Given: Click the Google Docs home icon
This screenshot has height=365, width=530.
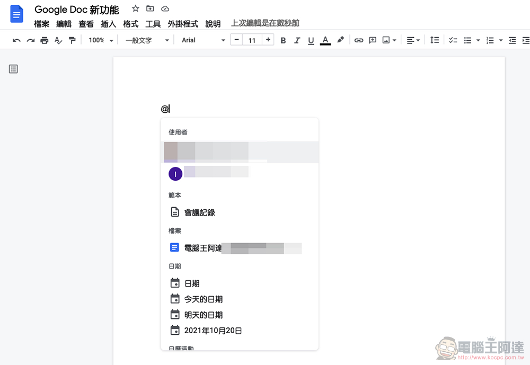Looking at the screenshot, I should [x=16, y=14].
